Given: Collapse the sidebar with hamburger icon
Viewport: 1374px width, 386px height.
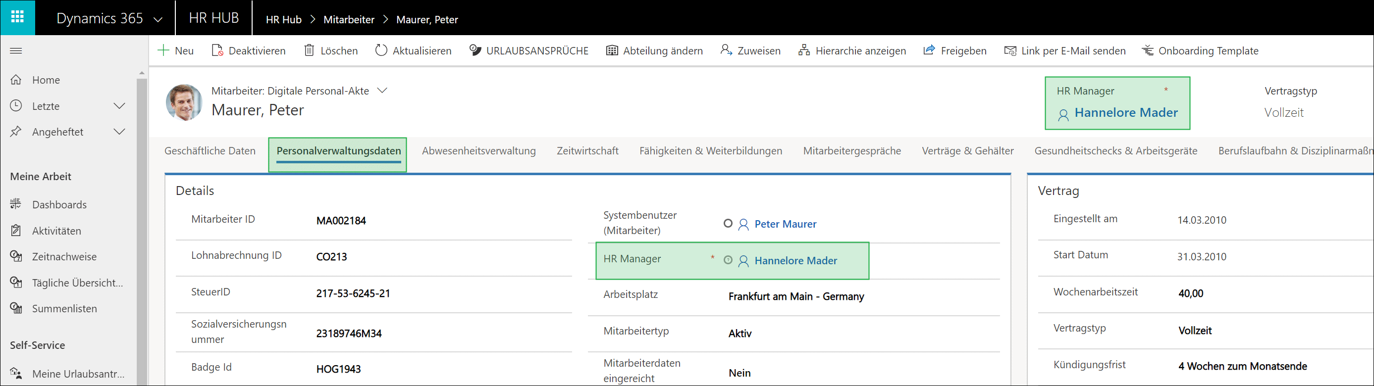Looking at the screenshot, I should (16, 50).
